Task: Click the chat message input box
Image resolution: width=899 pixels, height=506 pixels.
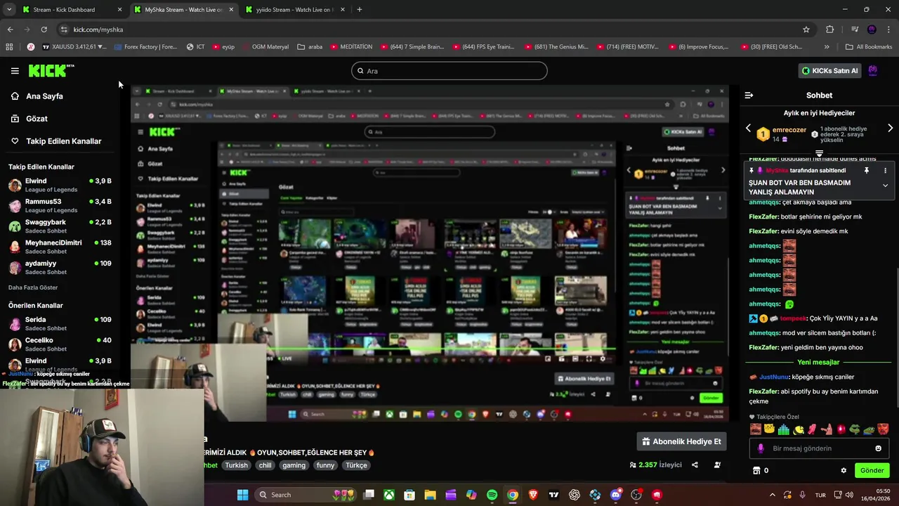Action: point(819,448)
